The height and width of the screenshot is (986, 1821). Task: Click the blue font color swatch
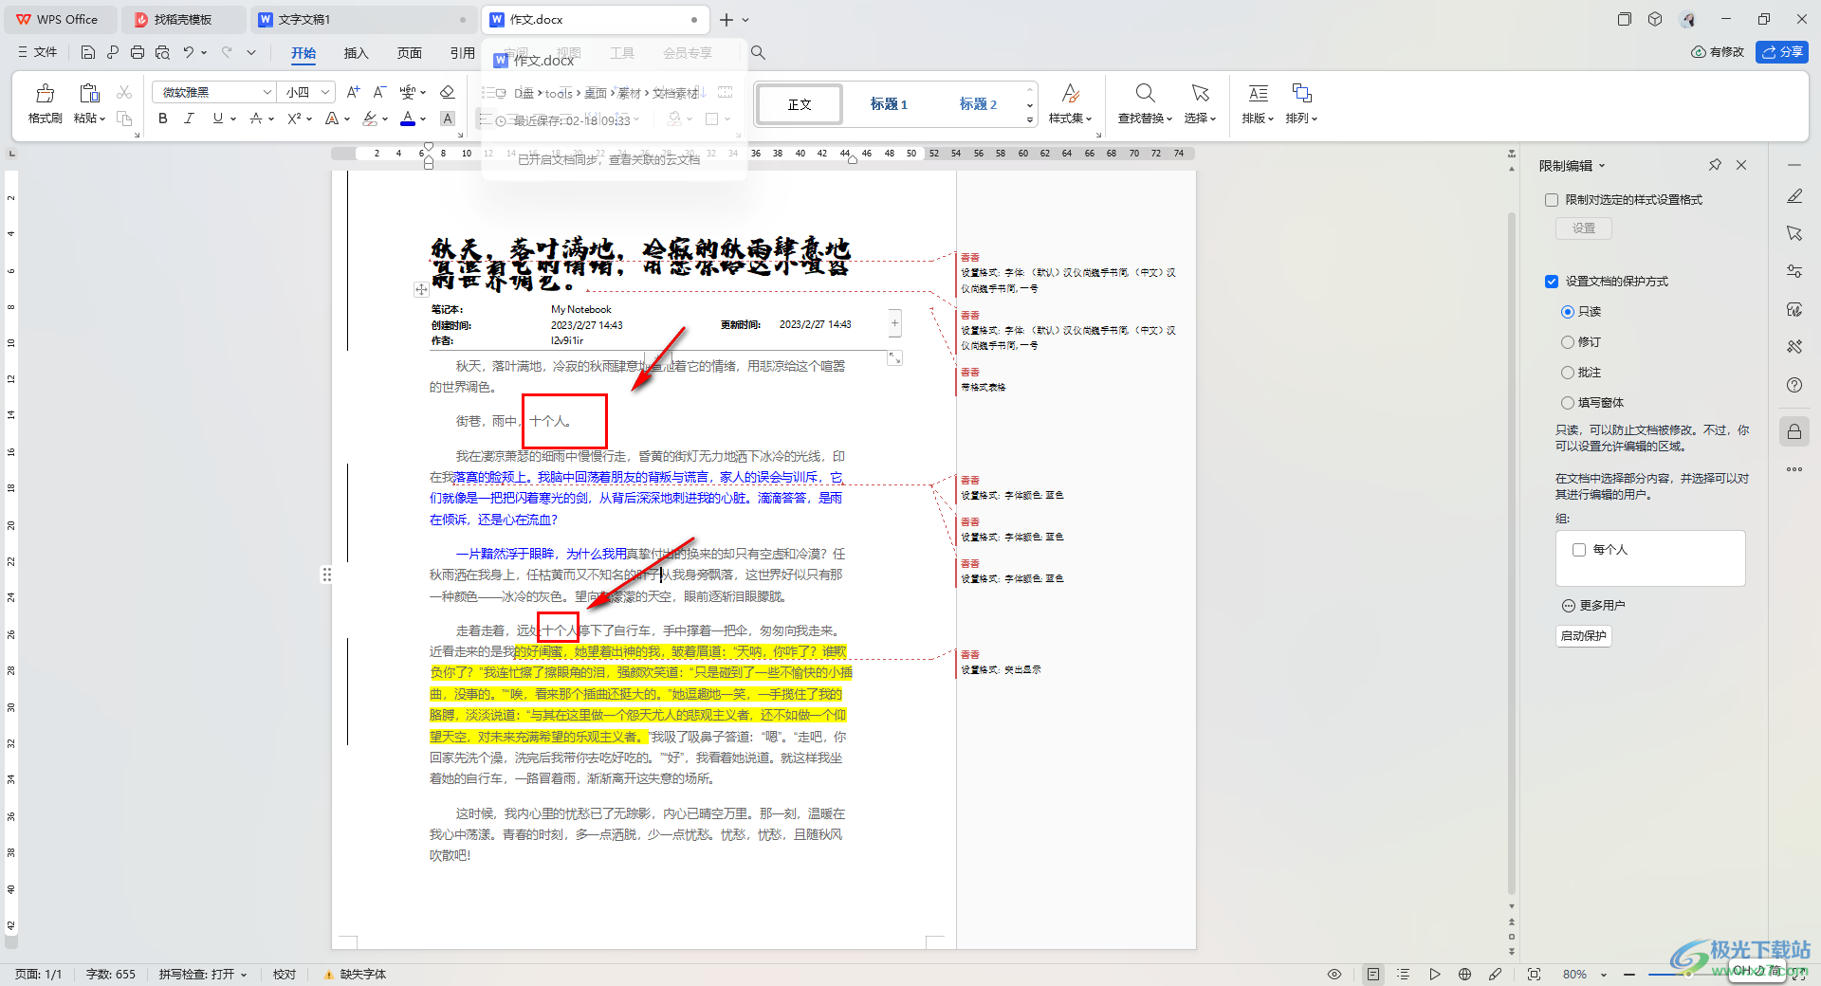point(408,119)
